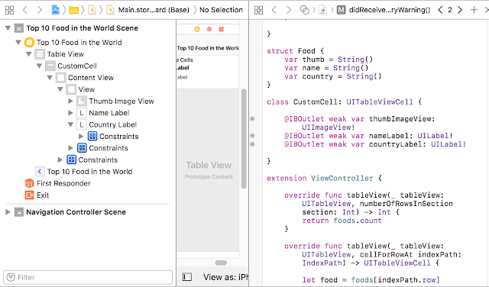Select Name Label in outline
489x287 pixels.
pos(108,113)
